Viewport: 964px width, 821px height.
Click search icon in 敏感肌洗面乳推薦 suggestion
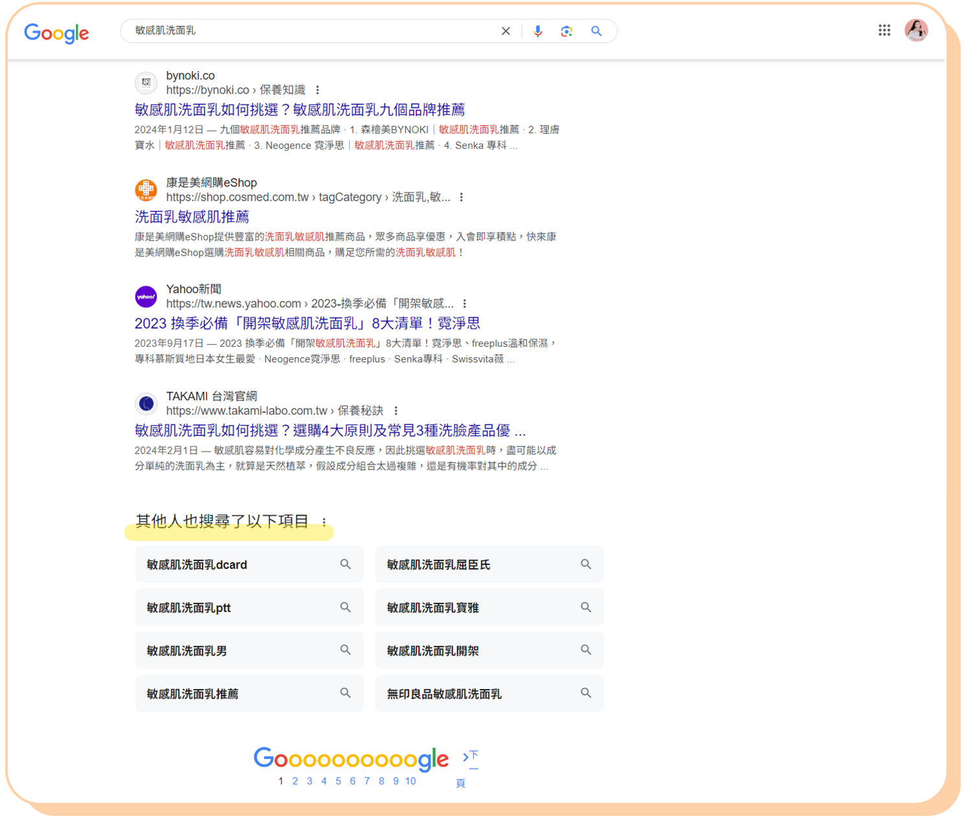tap(346, 693)
